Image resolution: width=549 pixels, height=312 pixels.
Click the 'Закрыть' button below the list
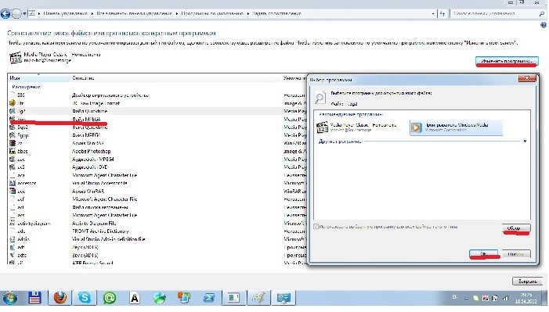pos(528,282)
